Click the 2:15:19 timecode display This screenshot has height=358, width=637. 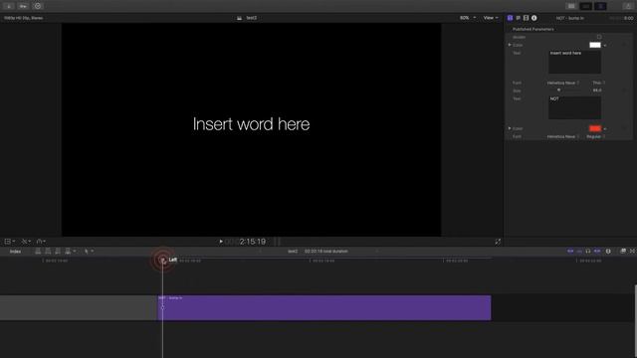click(x=252, y=242)
